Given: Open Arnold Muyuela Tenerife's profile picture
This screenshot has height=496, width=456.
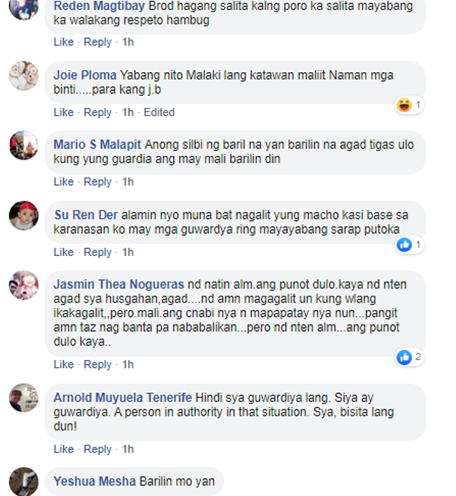Looking at the screenshot, I should click(24, 398).
